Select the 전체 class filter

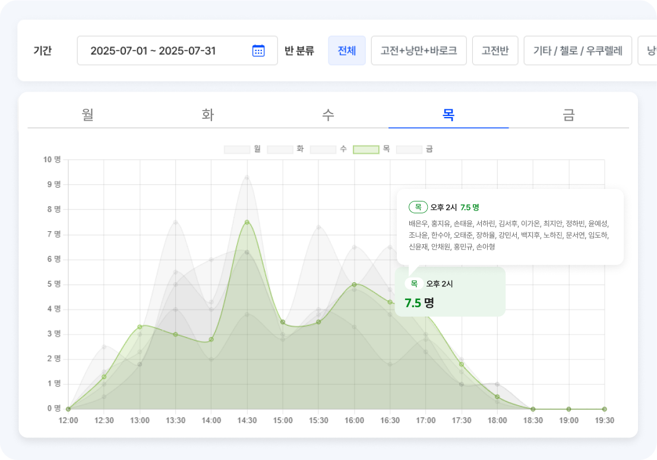[x=346, y=51]
